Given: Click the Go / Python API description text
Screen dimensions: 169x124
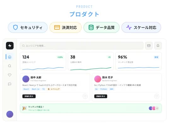Looking at the screenshot, I should point(118,85).
